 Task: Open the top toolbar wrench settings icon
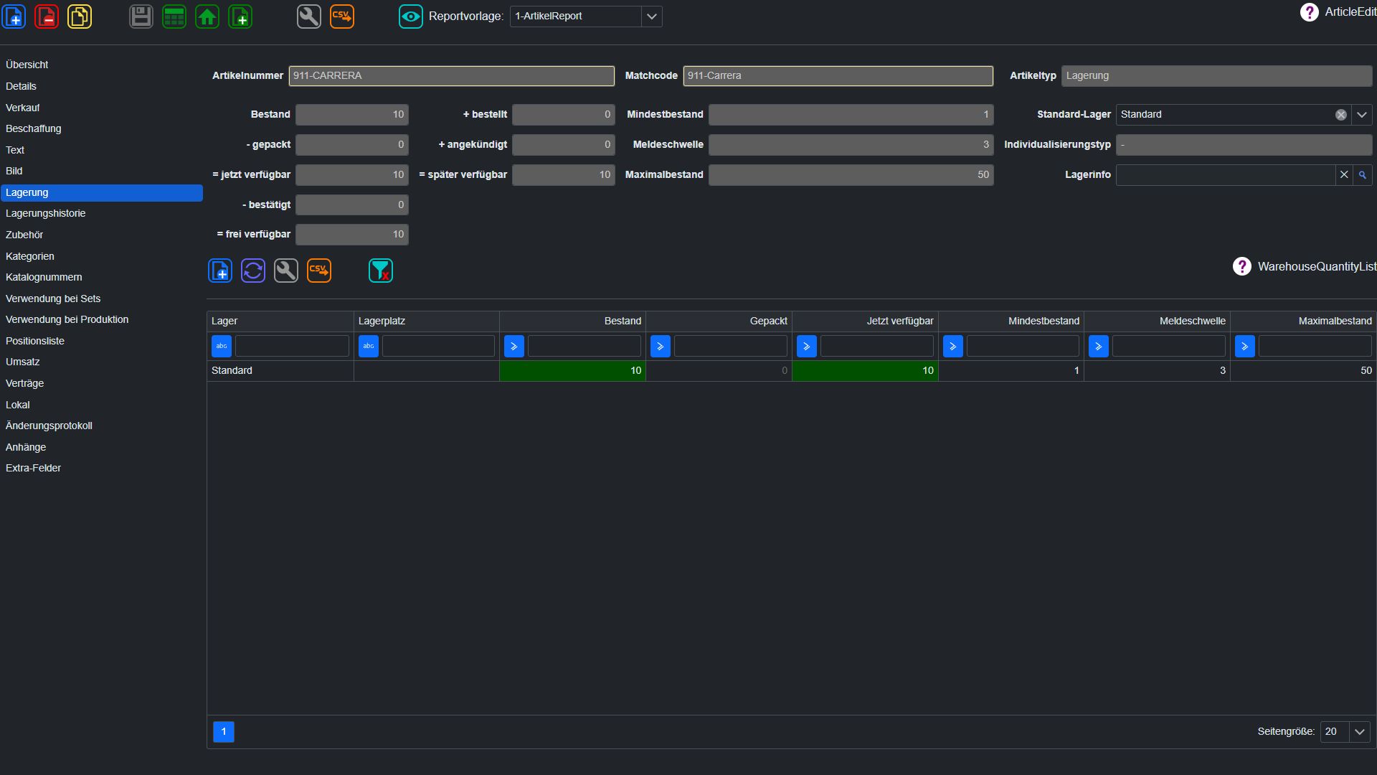coord(309,16)
